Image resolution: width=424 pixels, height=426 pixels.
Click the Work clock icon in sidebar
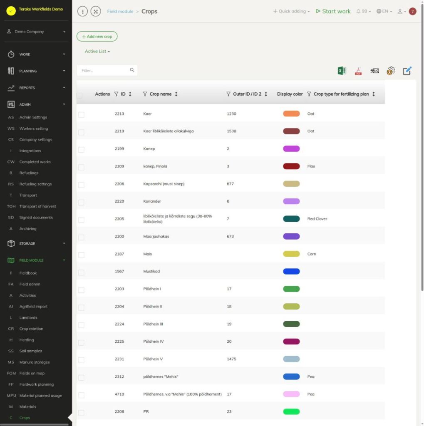[11, 54]
